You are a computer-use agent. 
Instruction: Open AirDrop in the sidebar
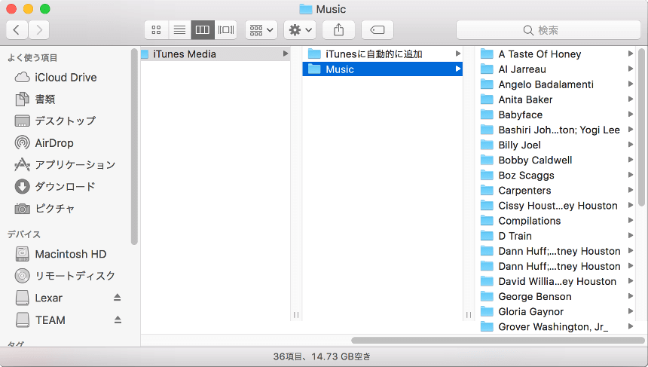coord(53,143)
